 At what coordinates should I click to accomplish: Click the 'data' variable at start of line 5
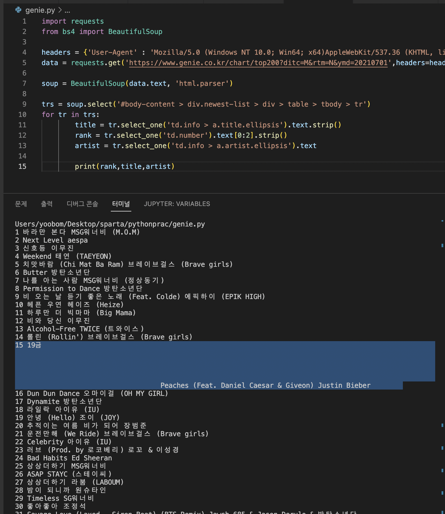50,63
